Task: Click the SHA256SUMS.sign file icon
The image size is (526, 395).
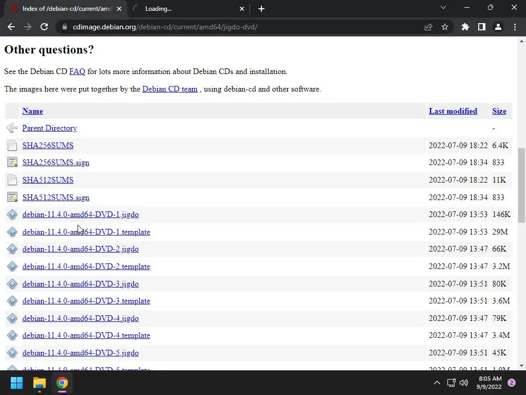Action: click(x=12, y=163)
